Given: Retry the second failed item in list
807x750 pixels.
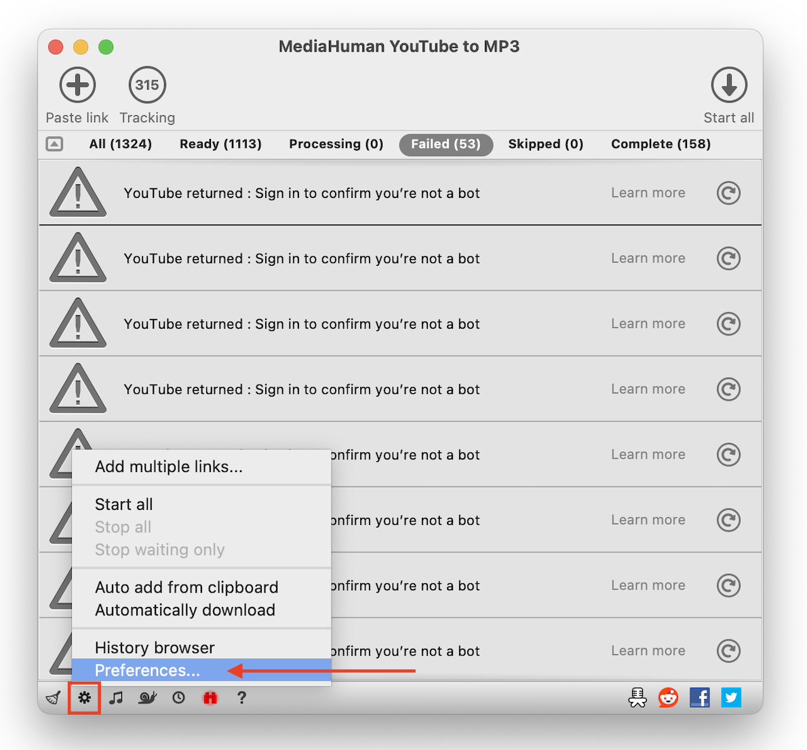Looking at the screenshot, I should click(729, 258).
